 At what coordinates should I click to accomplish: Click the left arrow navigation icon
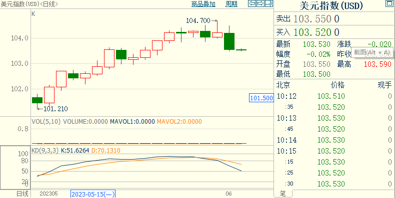252,3
